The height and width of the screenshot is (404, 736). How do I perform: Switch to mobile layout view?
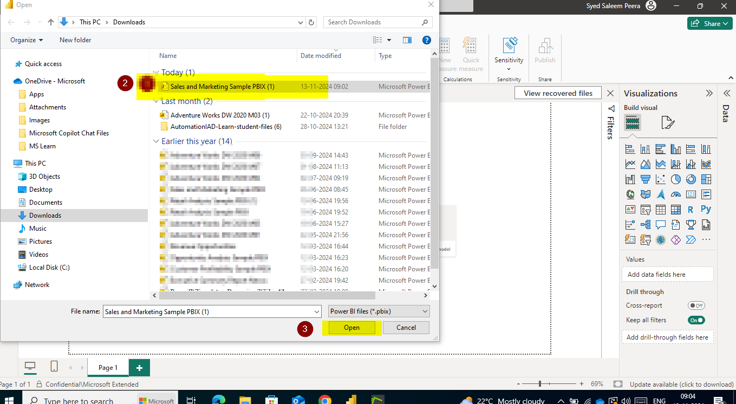coord(54,367)
